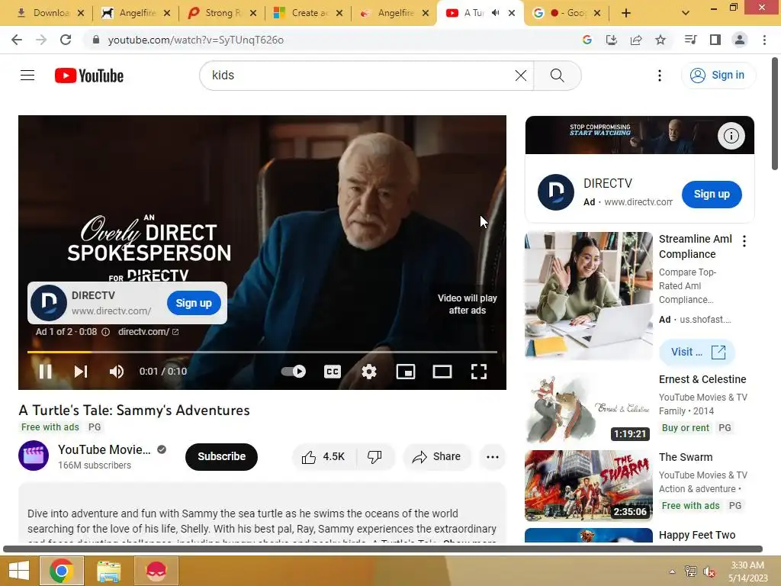Click the Google icon in the address bar
The width and height of the screenshot is (781, 586).
(587, 40)
